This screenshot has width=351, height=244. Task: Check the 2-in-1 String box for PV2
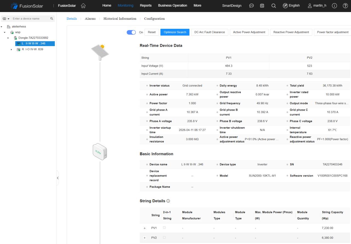point(164,237)
